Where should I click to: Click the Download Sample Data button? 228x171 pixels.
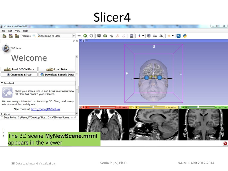point(56,75)
